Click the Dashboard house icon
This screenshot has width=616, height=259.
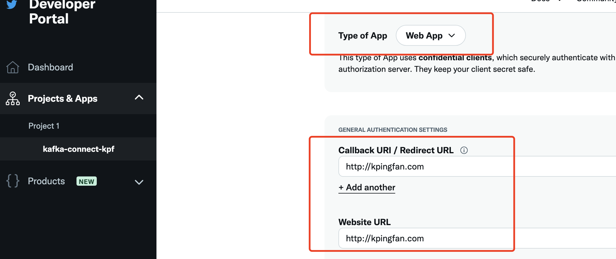[13, 67]
